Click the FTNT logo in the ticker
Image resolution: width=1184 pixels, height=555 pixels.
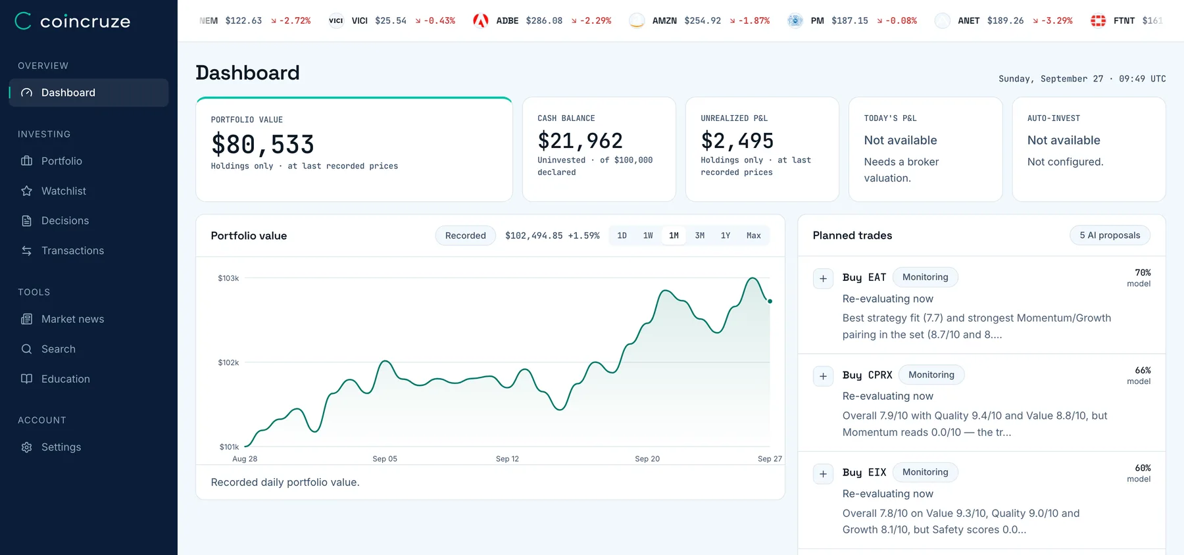coord(1098,21)
